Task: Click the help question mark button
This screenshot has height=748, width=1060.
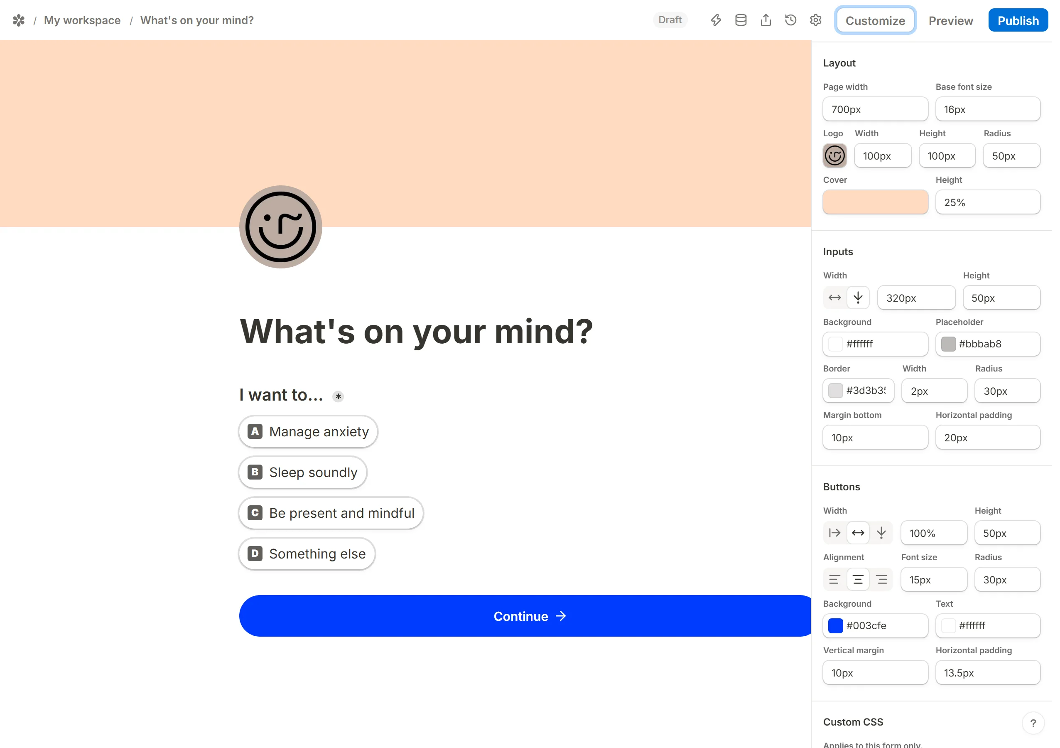Action: click(x=1033, y=723)
